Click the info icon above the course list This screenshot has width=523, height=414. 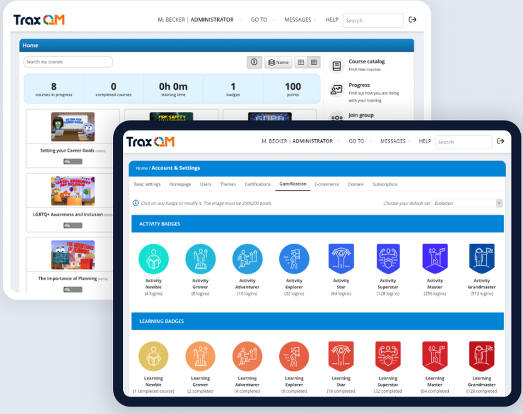tap(254, 62)
